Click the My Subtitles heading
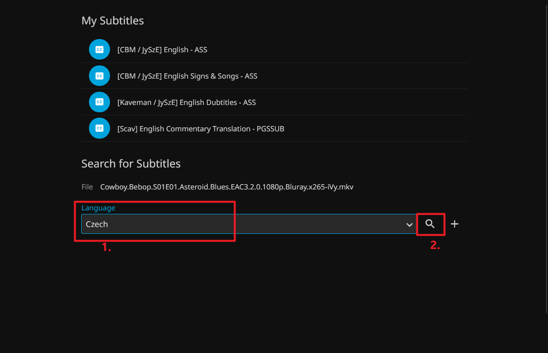The width and height of the screenshot is (548, 353). (x=112, y=21)
